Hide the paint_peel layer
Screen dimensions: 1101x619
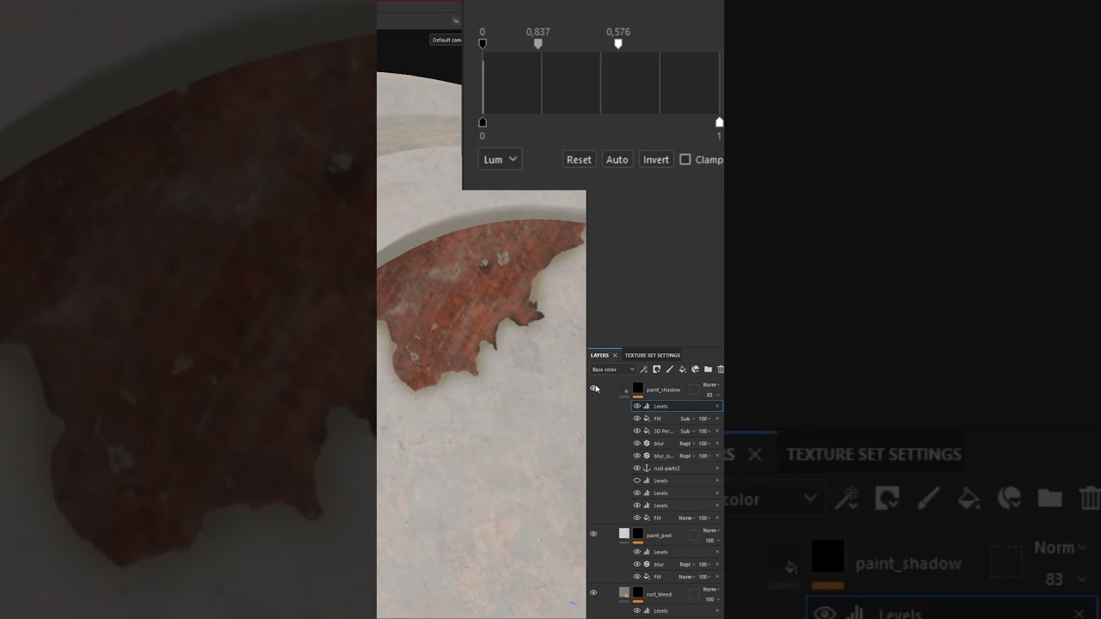[594, 534]
